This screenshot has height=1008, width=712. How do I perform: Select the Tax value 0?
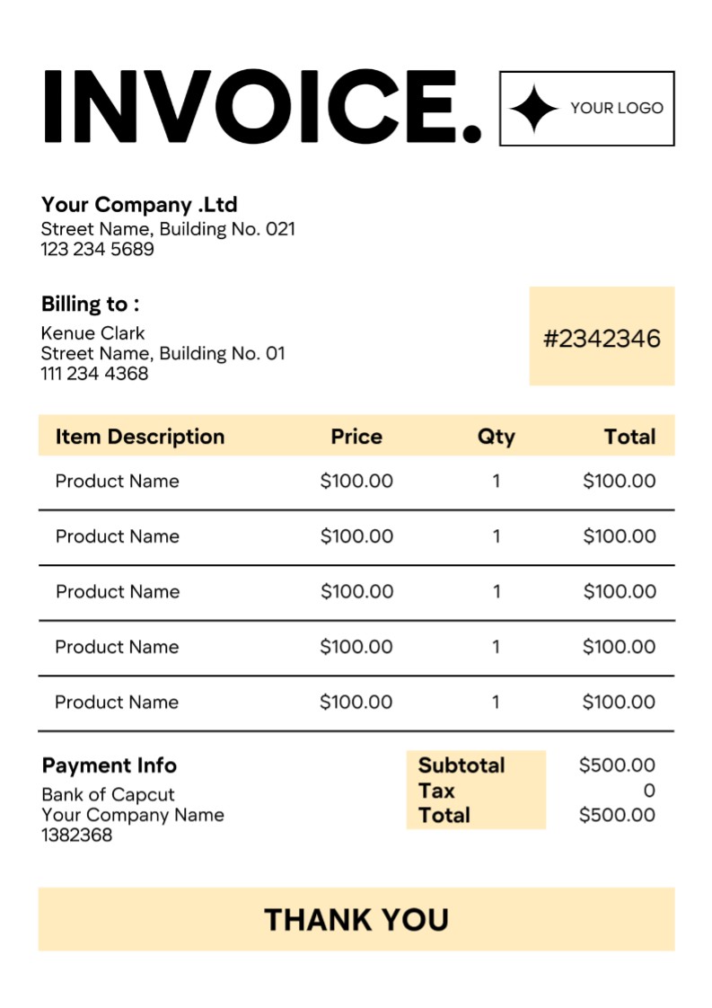(x=649, y=791)
